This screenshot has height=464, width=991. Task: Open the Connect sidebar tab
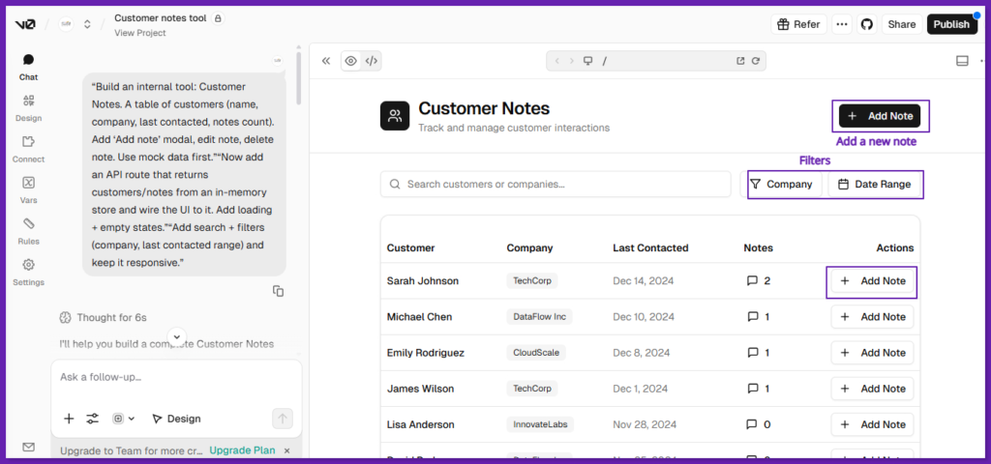click(28, 148)
